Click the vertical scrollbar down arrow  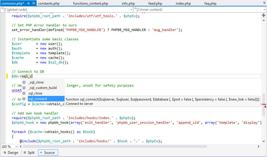(x=264, y=141)
